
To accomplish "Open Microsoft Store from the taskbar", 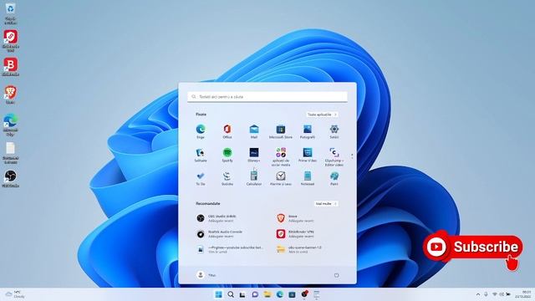I will coord(292,294).
